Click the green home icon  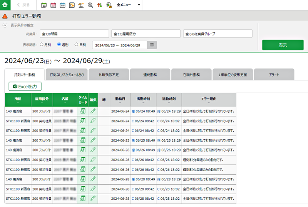point(5,5)
